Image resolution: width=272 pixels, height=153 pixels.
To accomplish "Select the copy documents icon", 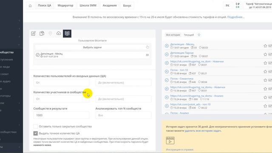I will (42, 33).
